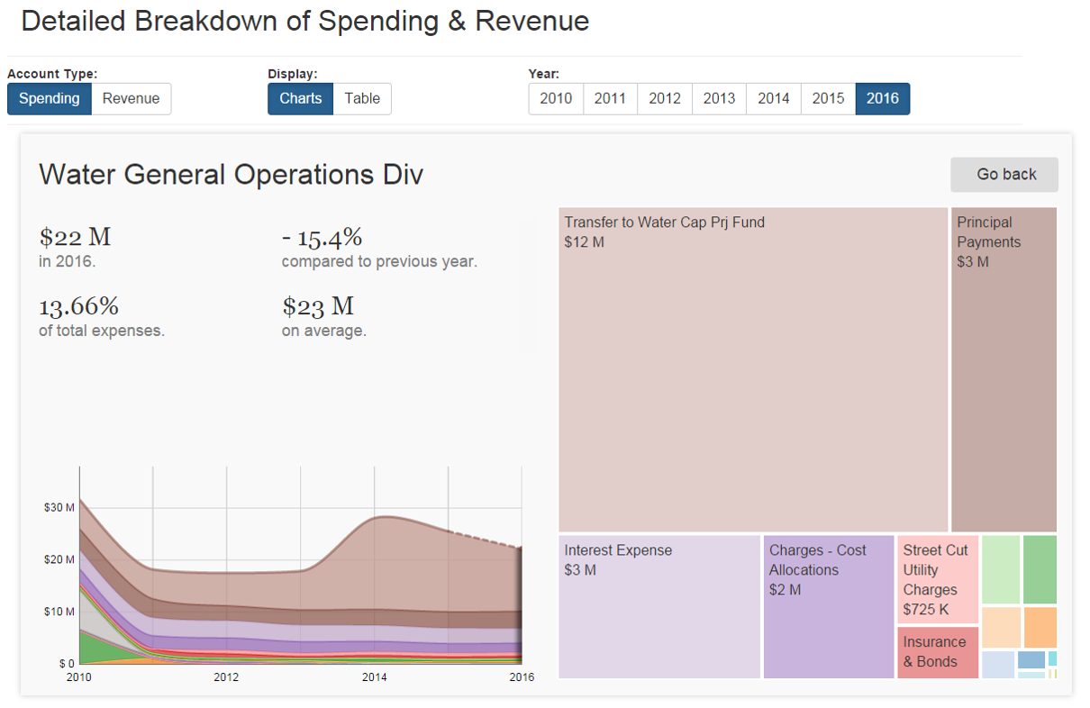Choose year 2010

(x=556, y=99)
